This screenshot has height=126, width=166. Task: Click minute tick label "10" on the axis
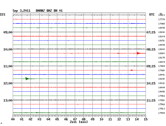[x=101, y=119]
